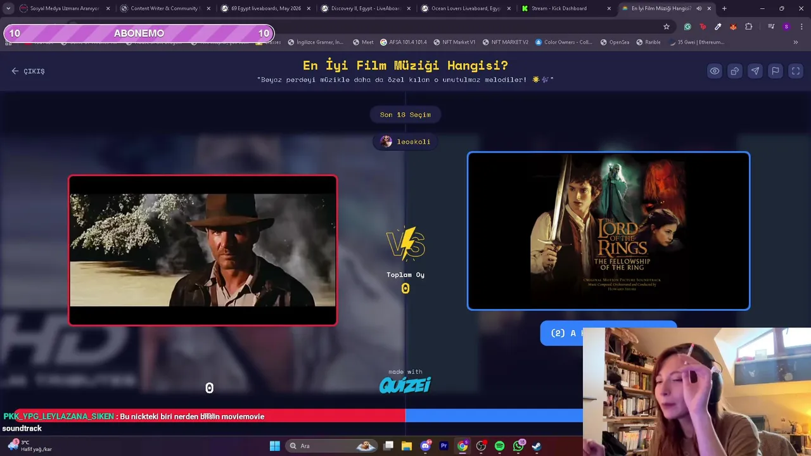Bookmark this page with the star icon
Screen dimensions: 811x456
(667, 27)
